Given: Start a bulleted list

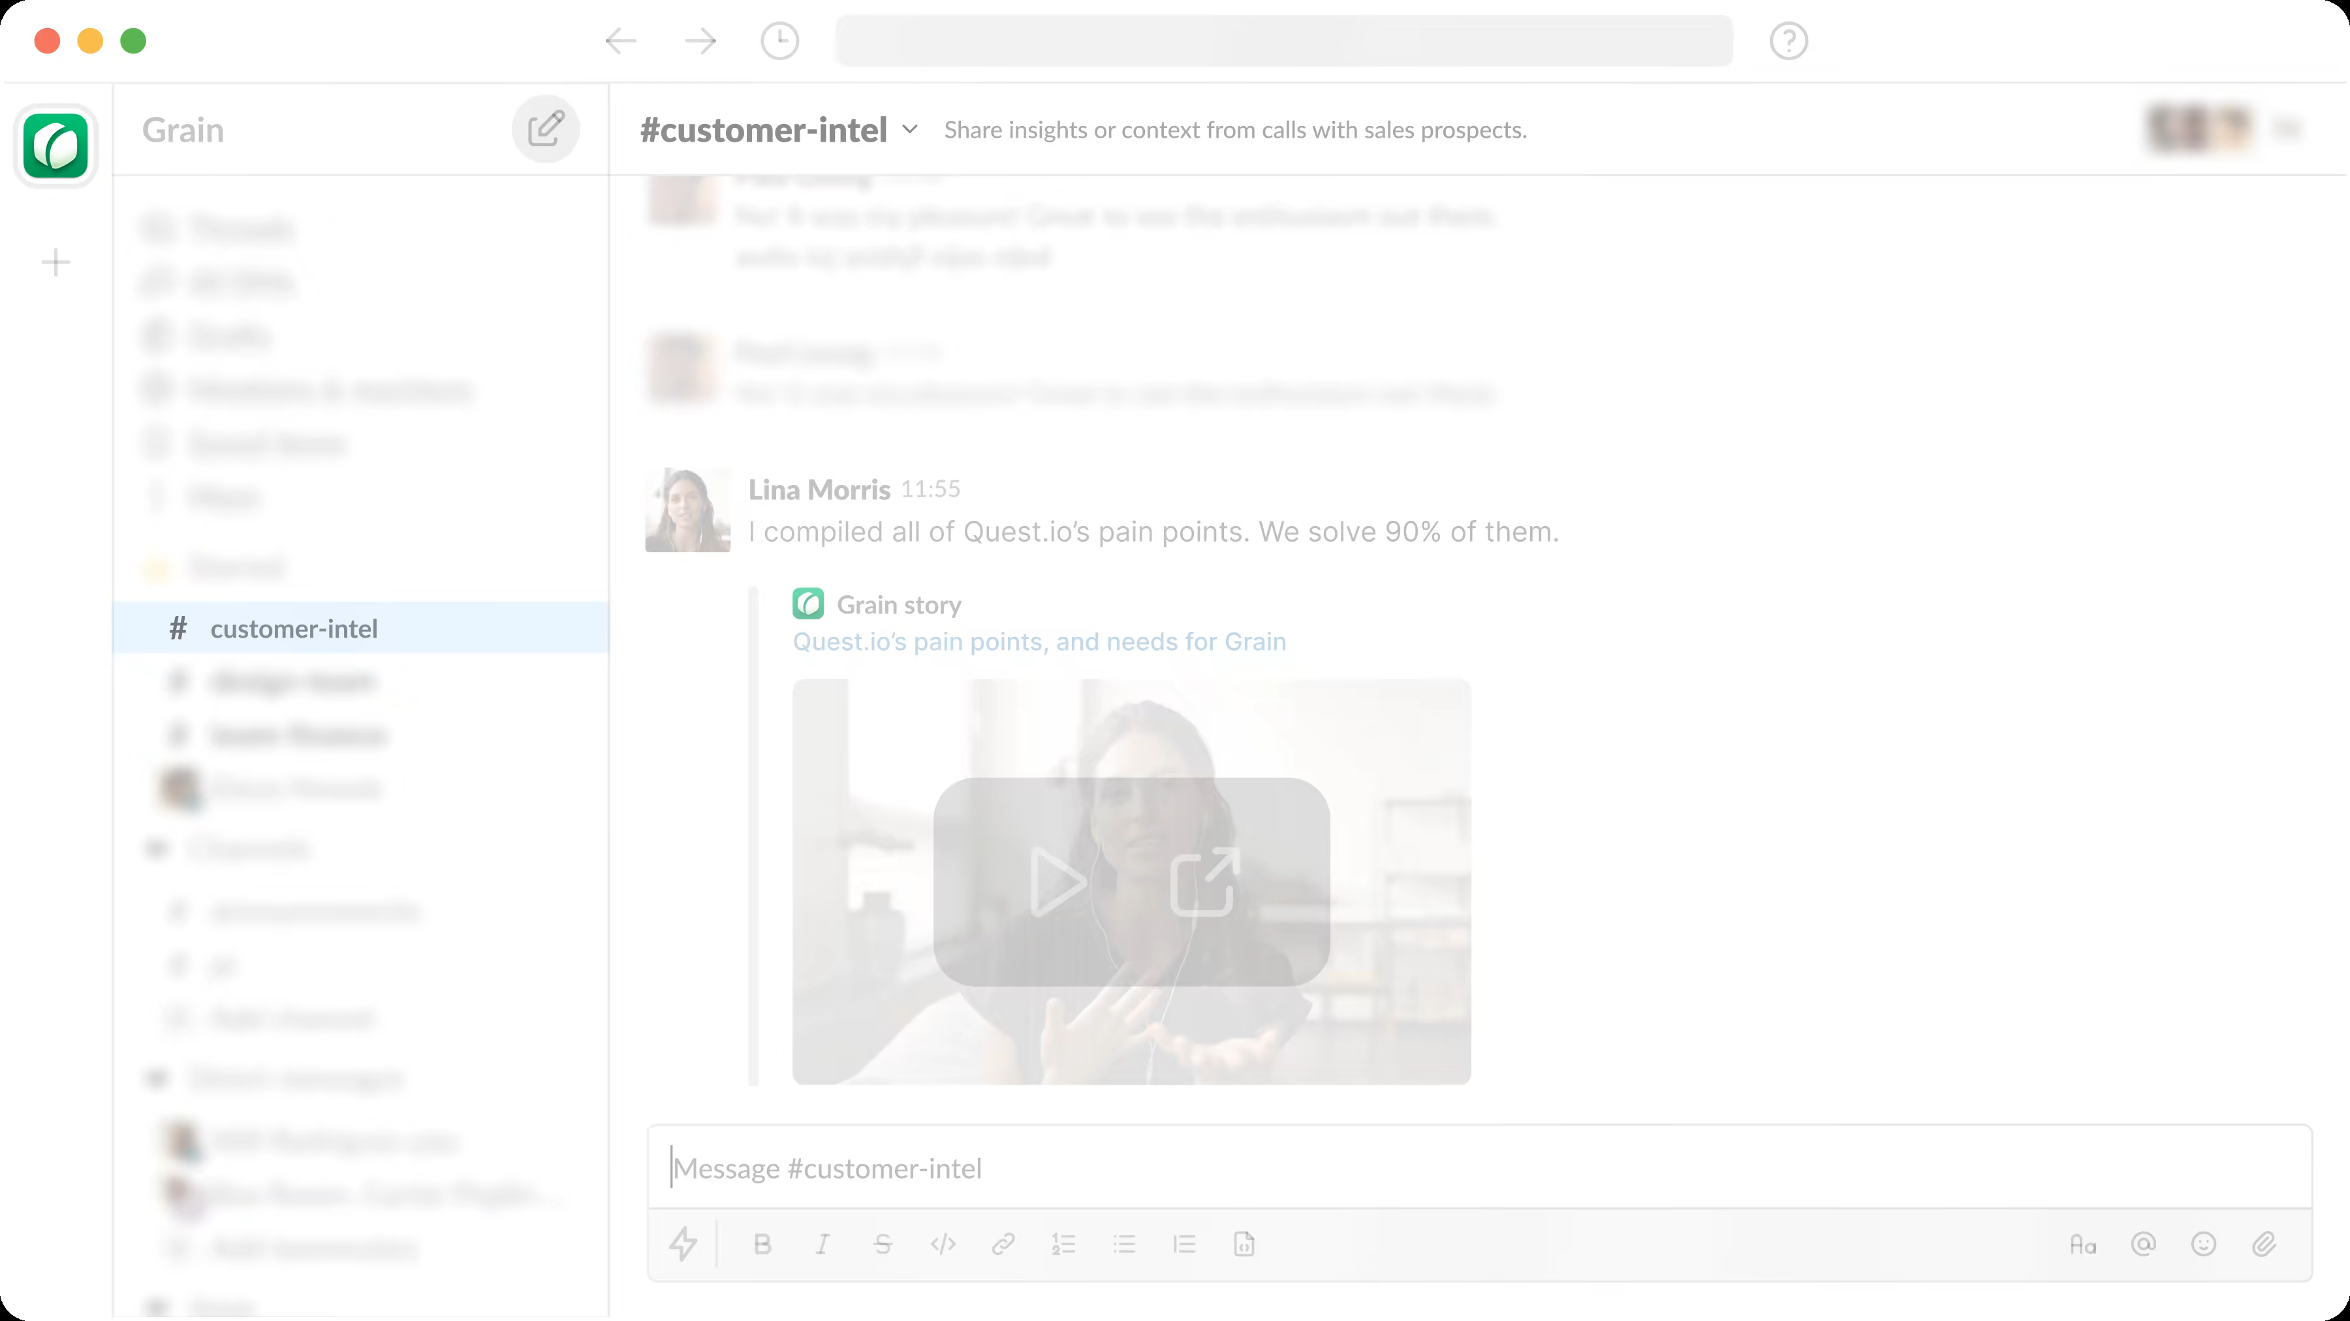Looking at the screenshot, I should click(1124, 1245).
